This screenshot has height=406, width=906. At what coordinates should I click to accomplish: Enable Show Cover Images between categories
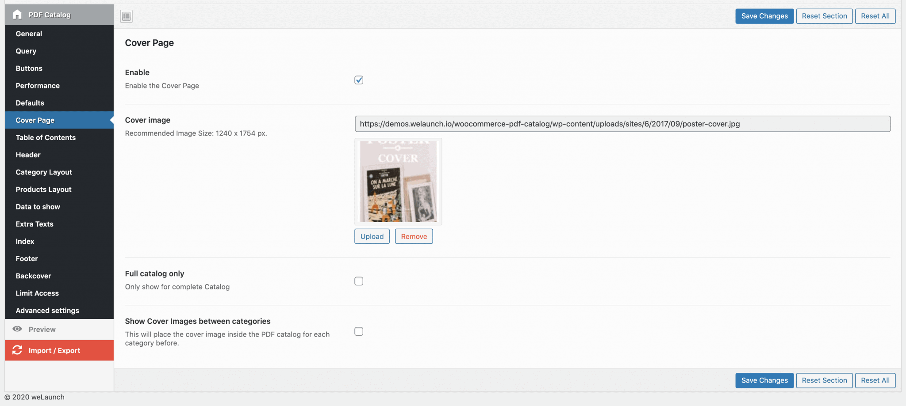pos(358,331)
